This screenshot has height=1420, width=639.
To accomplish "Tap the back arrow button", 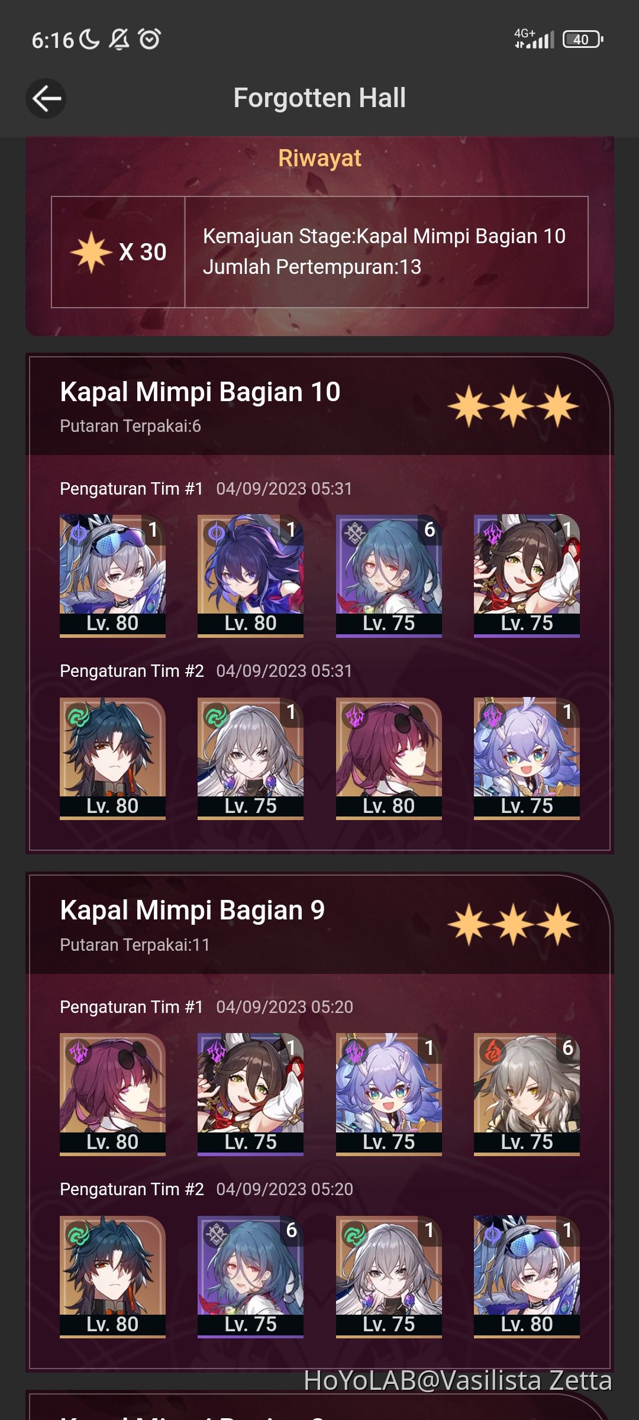I will click(46, 98).
